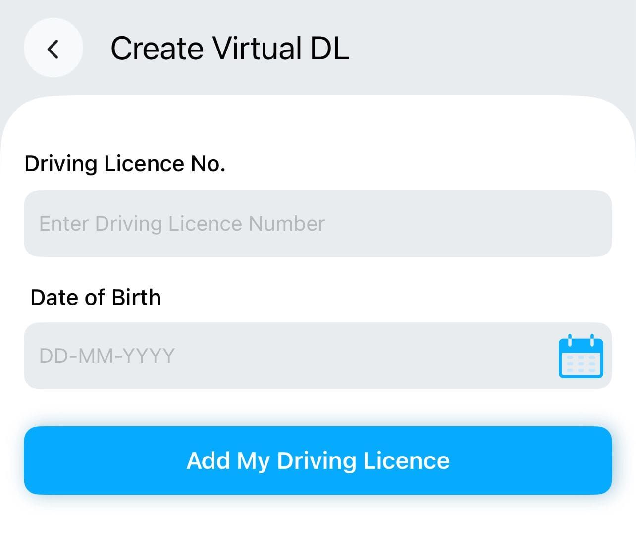Expand date picker from birth date field
Screen dimensions: 636x559
(x=581, y=356)
